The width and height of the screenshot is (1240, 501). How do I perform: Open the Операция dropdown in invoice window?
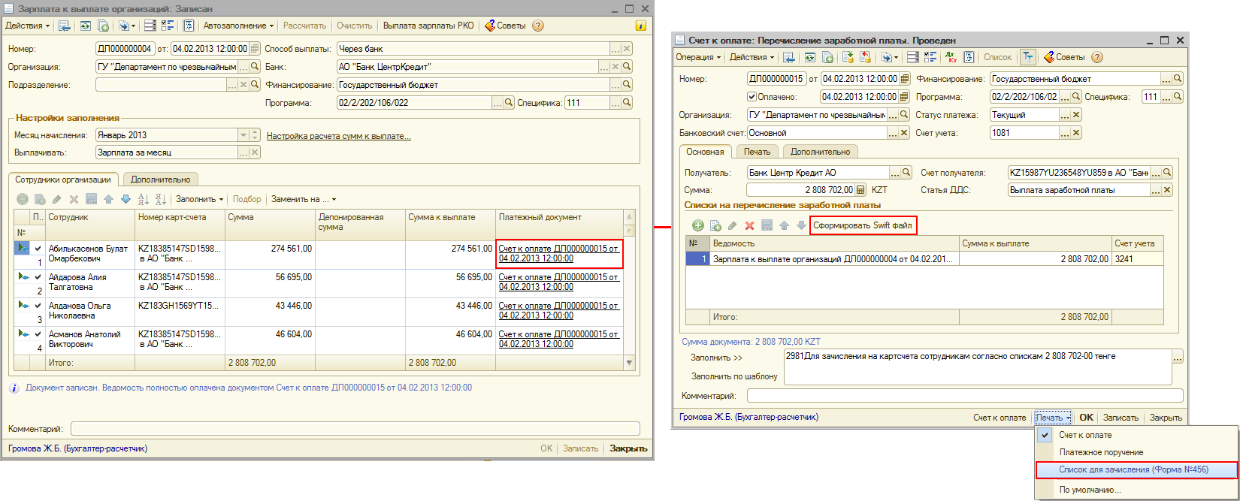697,57
